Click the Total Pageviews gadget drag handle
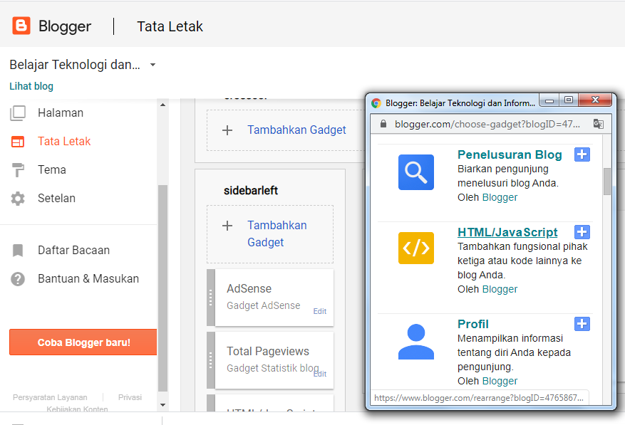This screenshot has width=625, height=425. click(211, 360)
